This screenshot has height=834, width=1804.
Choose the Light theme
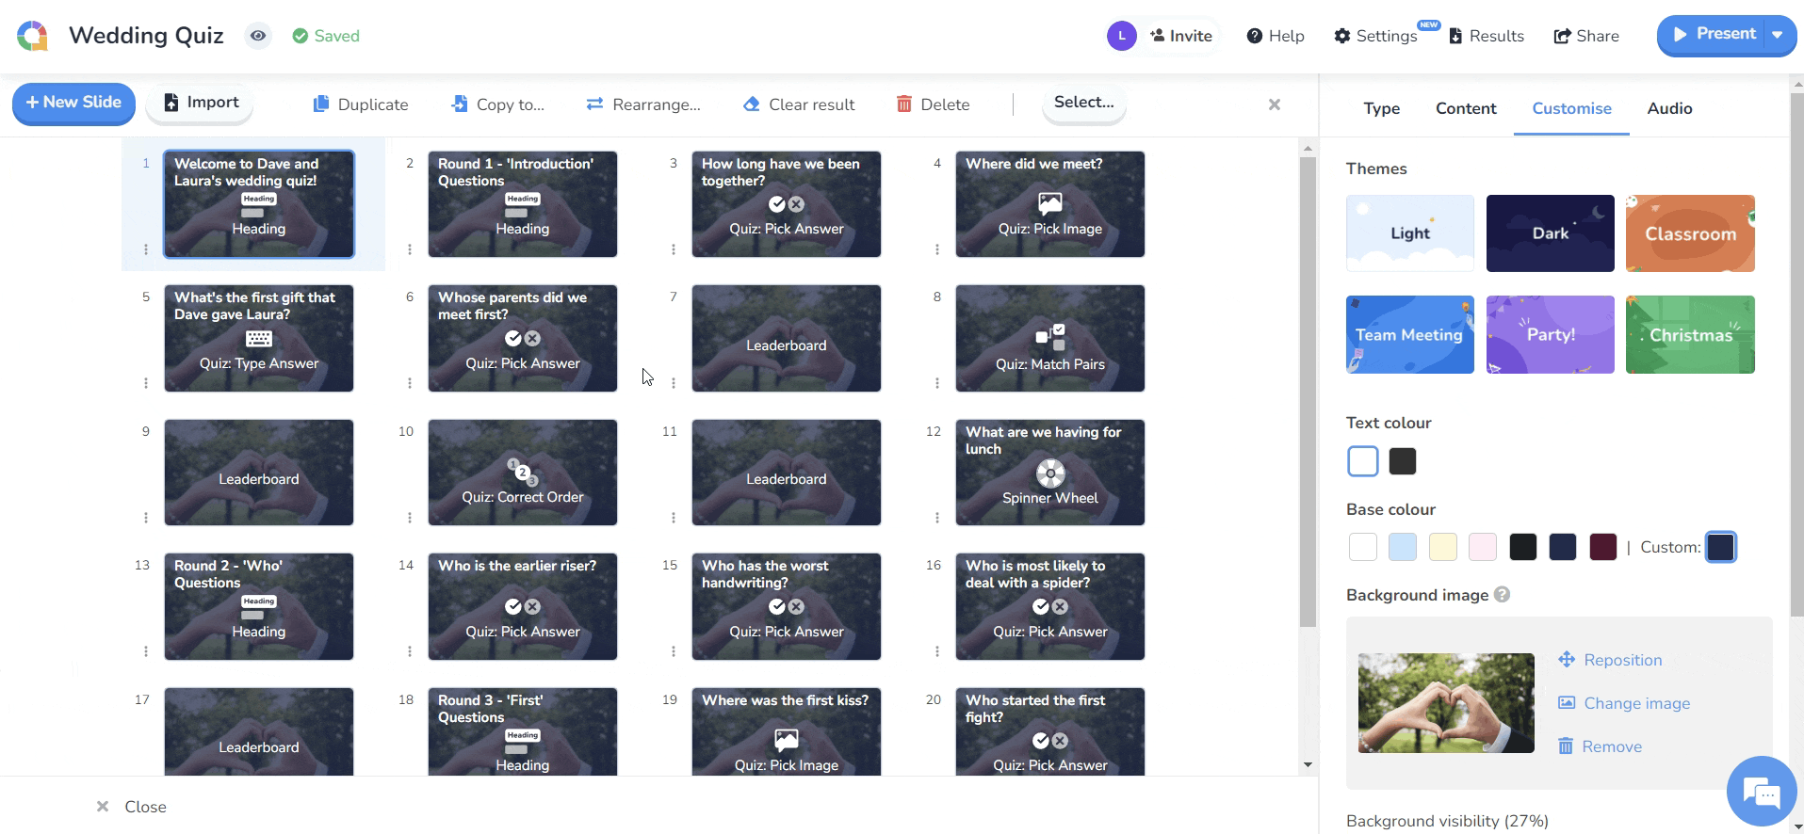click(x=1410, y=233)
